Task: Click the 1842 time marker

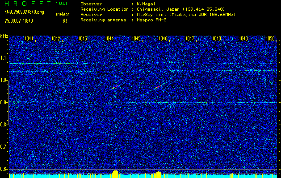Action: pyautogui.click(x=55, y=38)
